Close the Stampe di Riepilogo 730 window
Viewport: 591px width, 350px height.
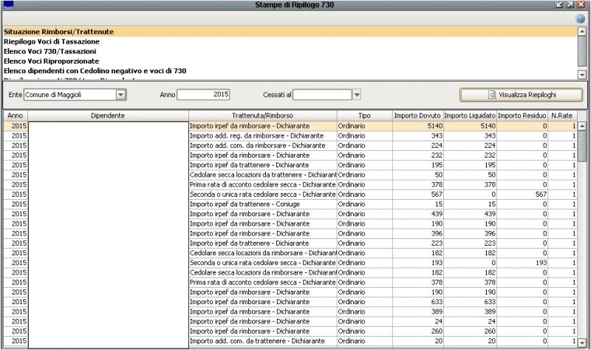point(581,5)
